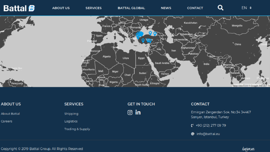270x152 pixels.
Task: Click Saudi Arabia on the map
Action: (162, 63)
